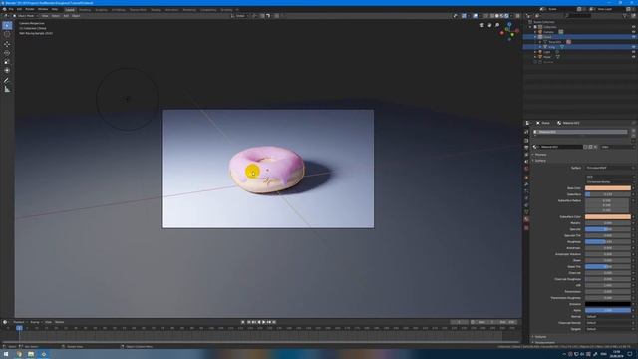Open the transform orientation Global dropdown

tap(240, 16)
